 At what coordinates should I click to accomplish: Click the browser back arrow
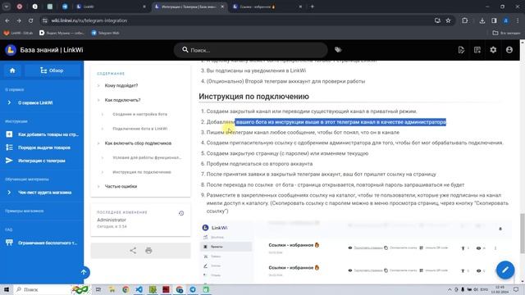7,20
